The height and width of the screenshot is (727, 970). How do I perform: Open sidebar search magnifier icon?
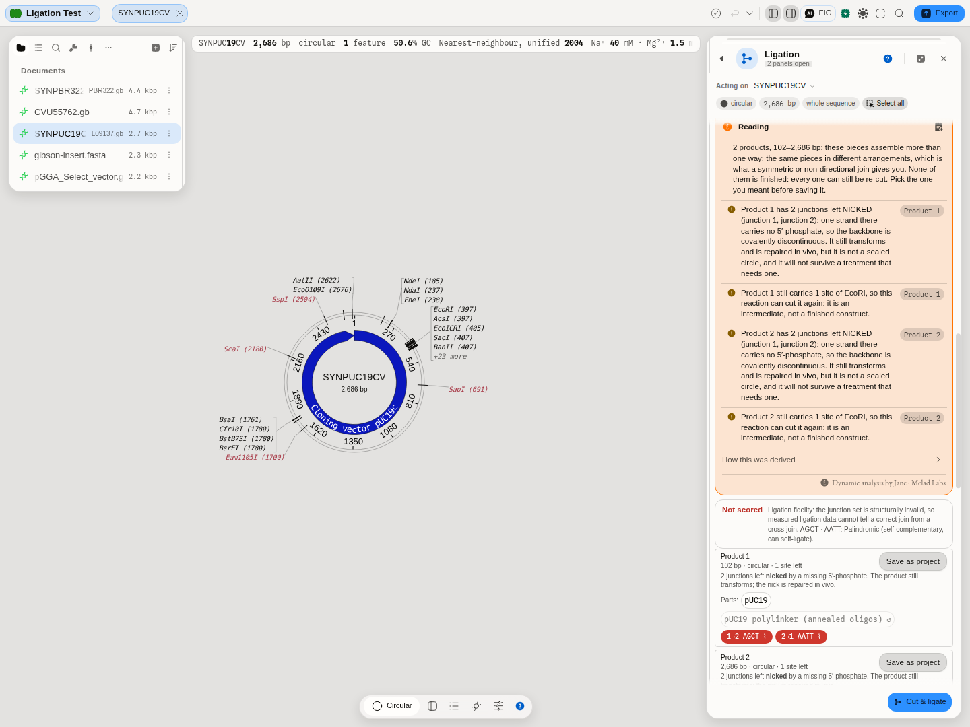tap(56, 48)
